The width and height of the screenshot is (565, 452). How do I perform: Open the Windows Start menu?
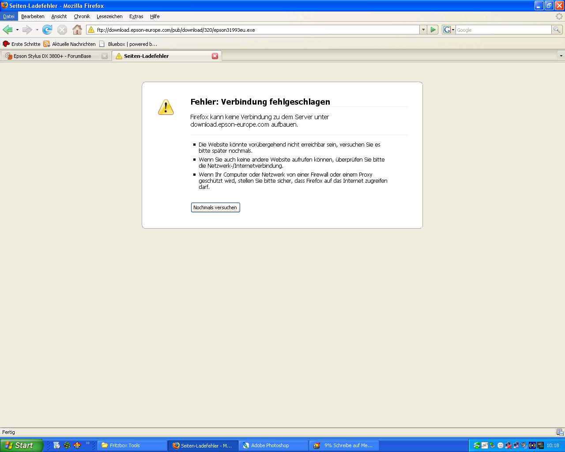click(x=22, y=445)
